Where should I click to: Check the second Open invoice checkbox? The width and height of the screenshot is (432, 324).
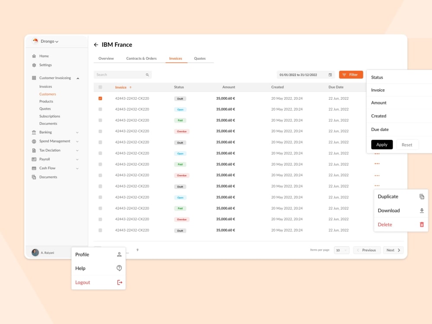coord(100,153)
